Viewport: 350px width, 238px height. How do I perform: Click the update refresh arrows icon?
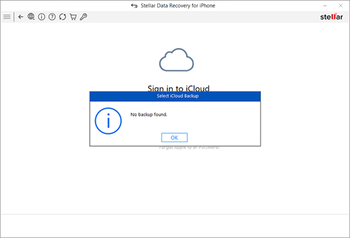[x=62, y=17]
